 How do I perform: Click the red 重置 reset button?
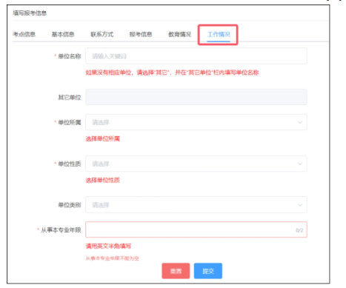coord(176,271)
